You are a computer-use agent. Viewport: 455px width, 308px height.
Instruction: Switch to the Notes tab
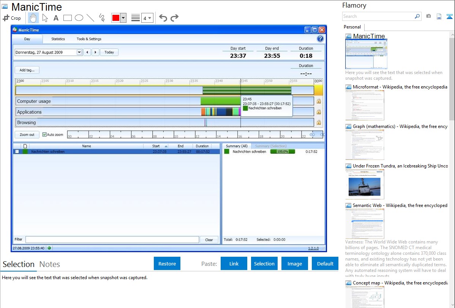click(50, 264)
